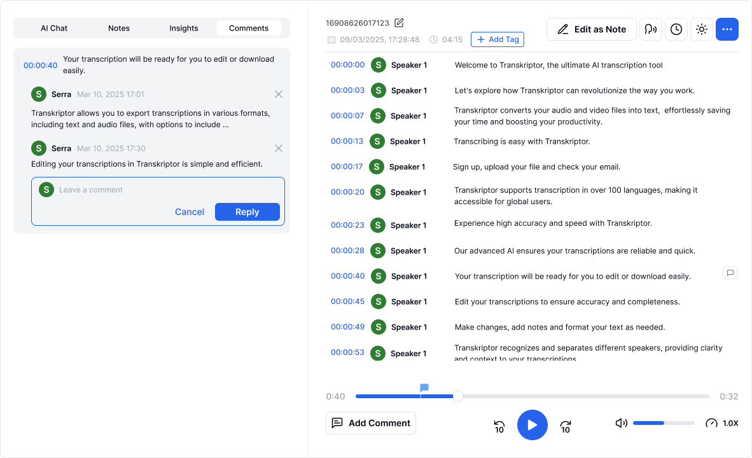Click the calendar icon beside the date
Viewport: 752px width, 458px height.
point(331,39)
